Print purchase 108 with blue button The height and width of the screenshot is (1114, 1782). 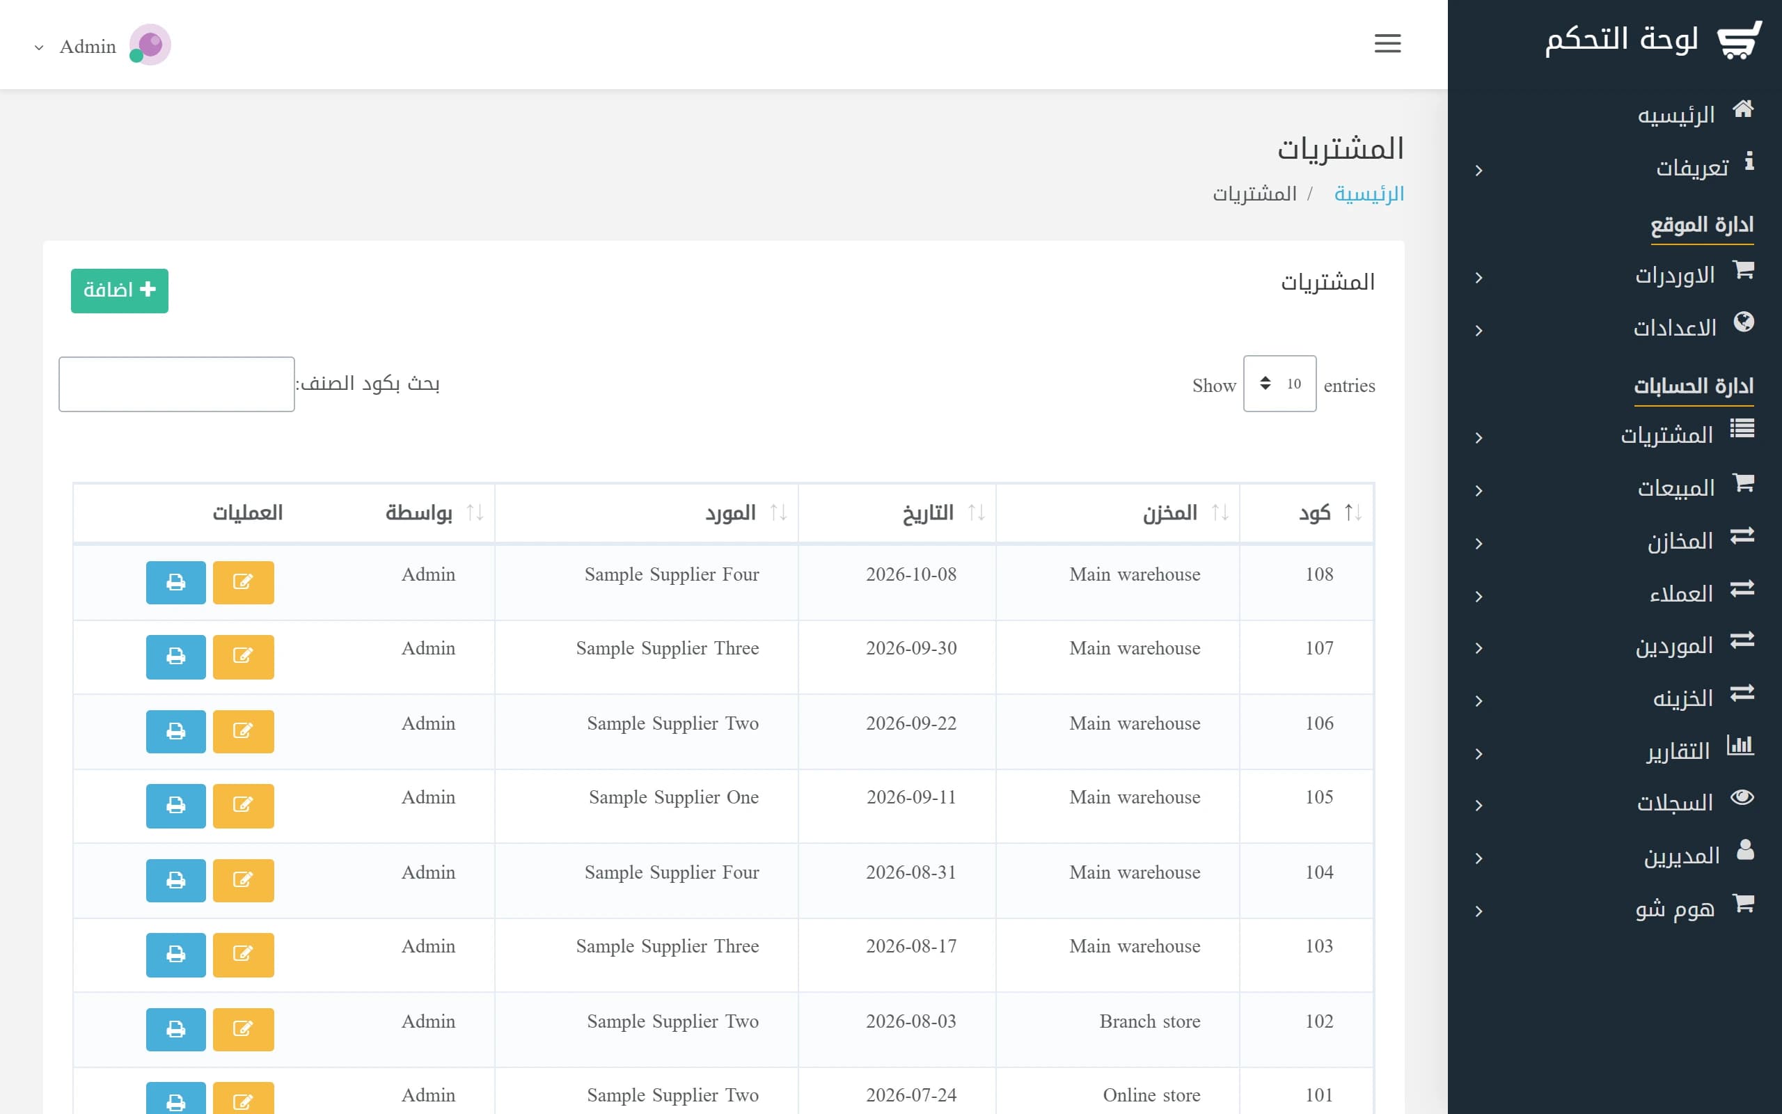point(176,583)
